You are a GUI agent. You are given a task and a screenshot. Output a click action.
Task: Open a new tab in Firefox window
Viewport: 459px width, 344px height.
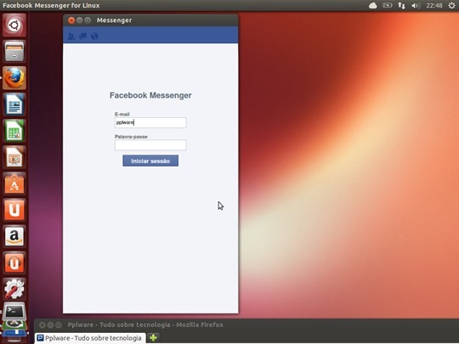(153, 338)
